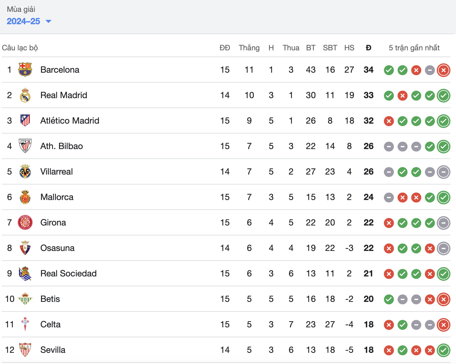Viewport: 456px width, 364px height.
Task: Click Villarreal's latest match draw icon
Action: [x=443, y=172]
